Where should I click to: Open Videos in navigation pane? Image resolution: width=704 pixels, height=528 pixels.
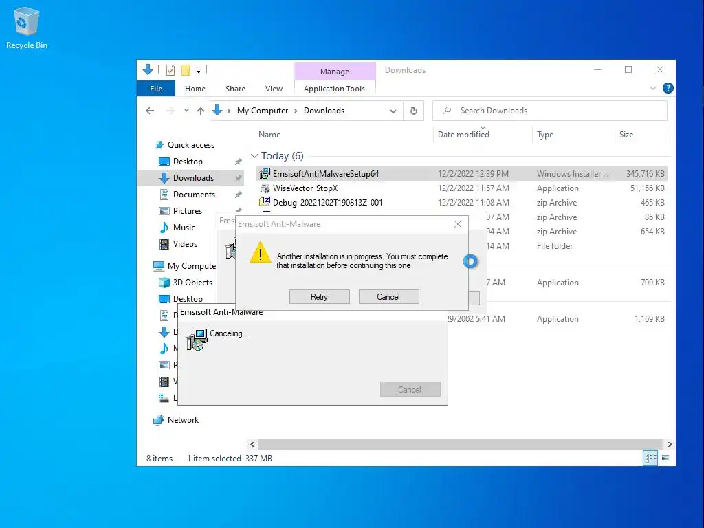(x=185, y=244)
